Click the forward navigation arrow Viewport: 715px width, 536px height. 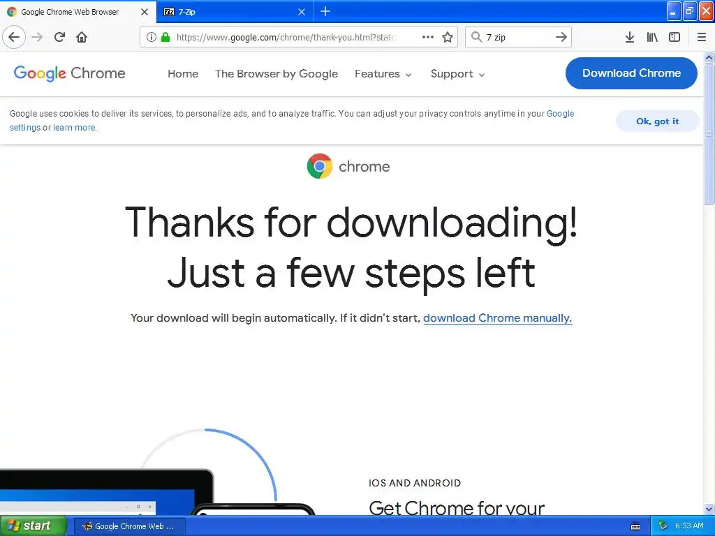pyautogui.click(x=38, y=37)
